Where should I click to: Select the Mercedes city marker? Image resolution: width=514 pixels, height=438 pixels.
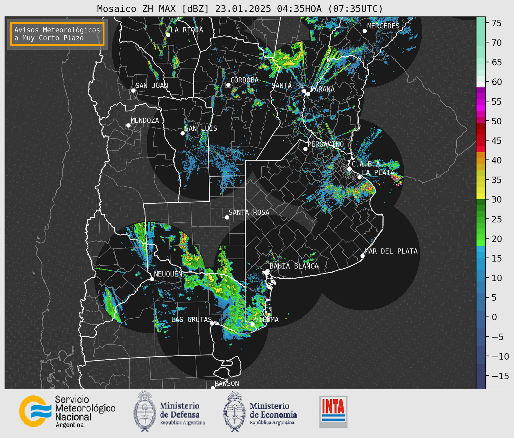click(x=365, y=31)
